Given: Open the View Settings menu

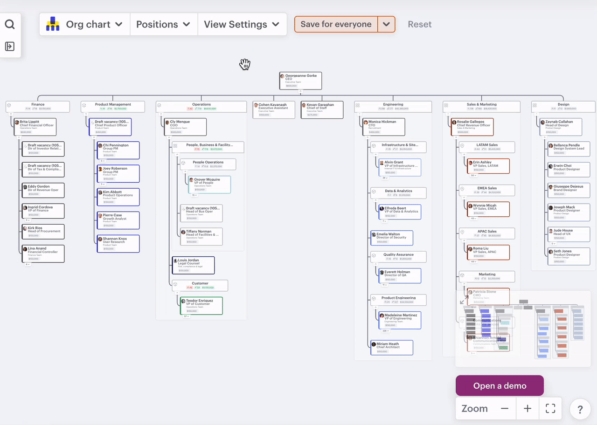Looking at the screenshot, I should (x=242, y=24).
